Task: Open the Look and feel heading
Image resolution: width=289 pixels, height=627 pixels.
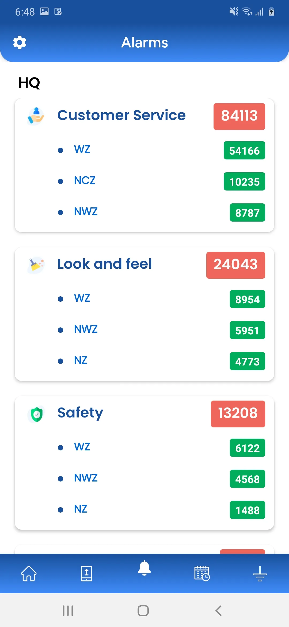Action: [105, 264]
